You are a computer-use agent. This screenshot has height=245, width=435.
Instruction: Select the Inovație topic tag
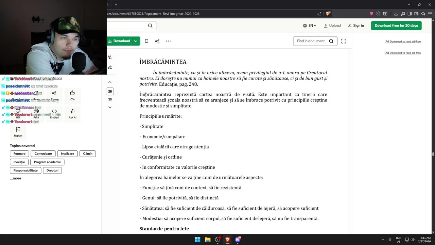[x=19, y=162]
